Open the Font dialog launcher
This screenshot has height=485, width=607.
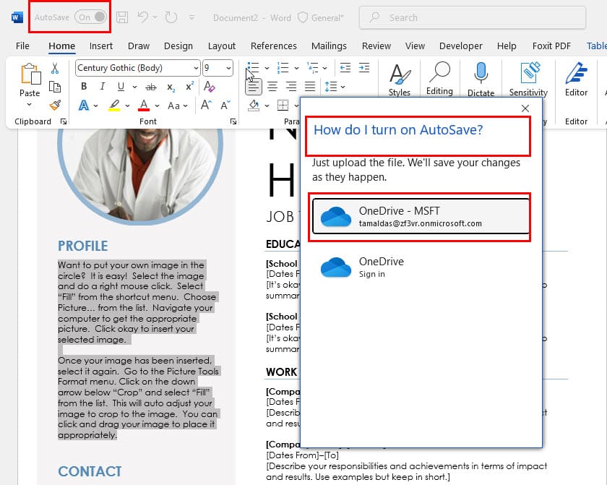point(233,121)
